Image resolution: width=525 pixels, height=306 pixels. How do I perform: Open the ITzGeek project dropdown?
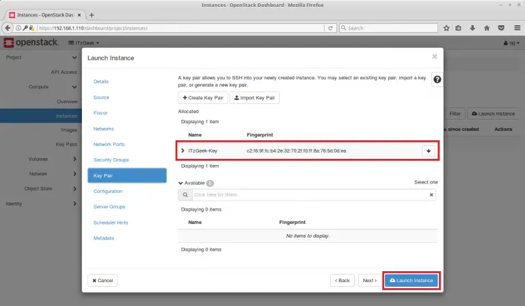[85, 43]
